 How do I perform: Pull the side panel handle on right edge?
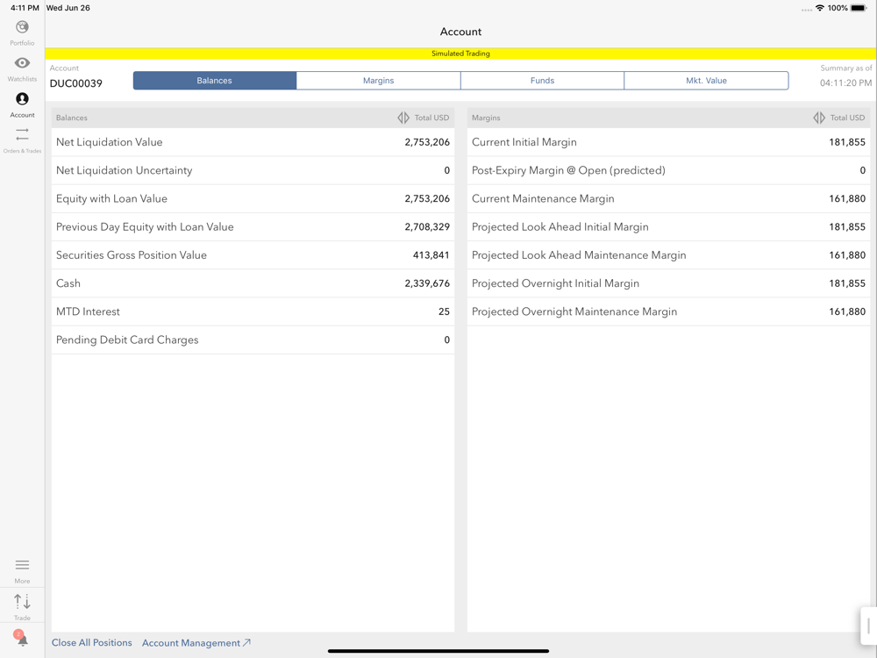[x=868, y=626]
